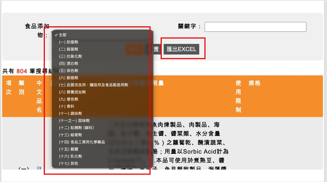
Task: Pick (四) 漂白劑 in dropdown
Action: 68,63
